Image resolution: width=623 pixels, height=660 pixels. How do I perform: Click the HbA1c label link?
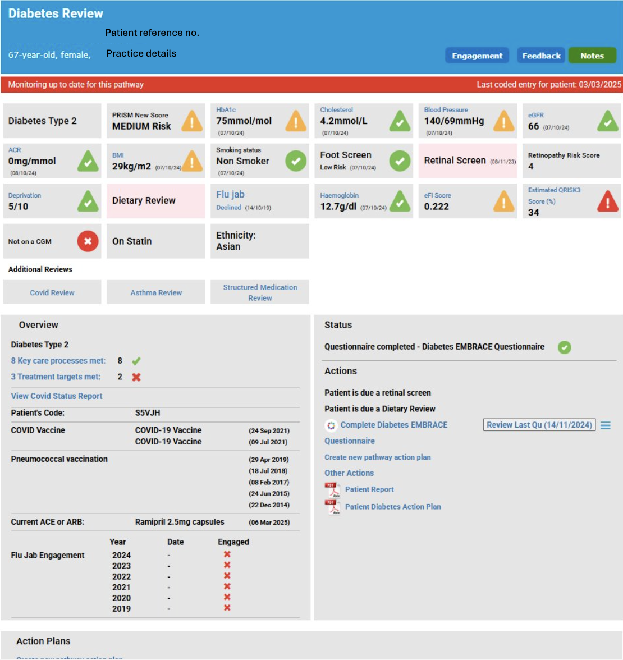tap(226, 110)
